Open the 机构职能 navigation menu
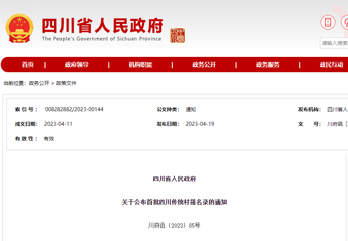This screenshot has width=348, height=241. [142, 65]
